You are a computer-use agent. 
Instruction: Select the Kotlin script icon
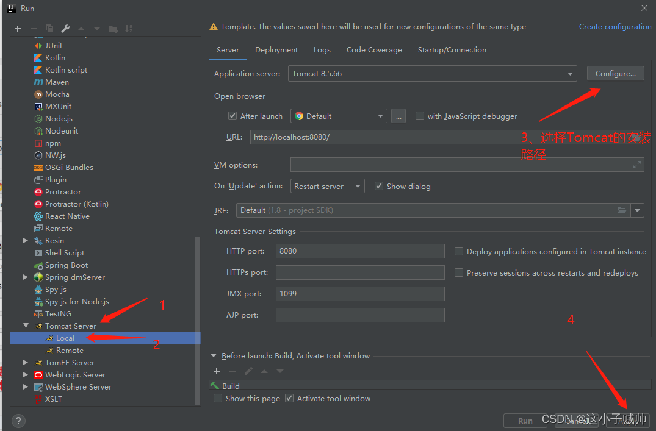38,70
